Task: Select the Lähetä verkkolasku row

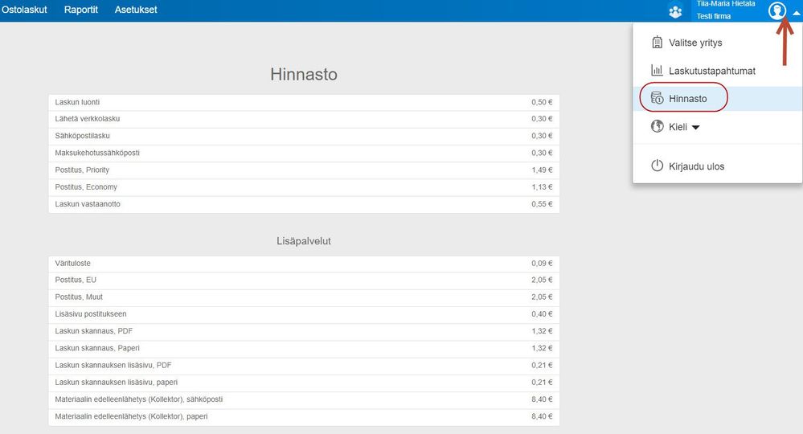Action: pyautogui.click(x=304, y=119)
